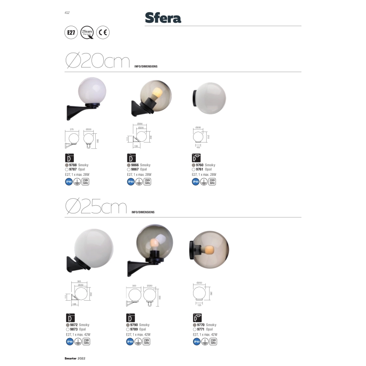Click the Sfera page title

coord(163,18)
